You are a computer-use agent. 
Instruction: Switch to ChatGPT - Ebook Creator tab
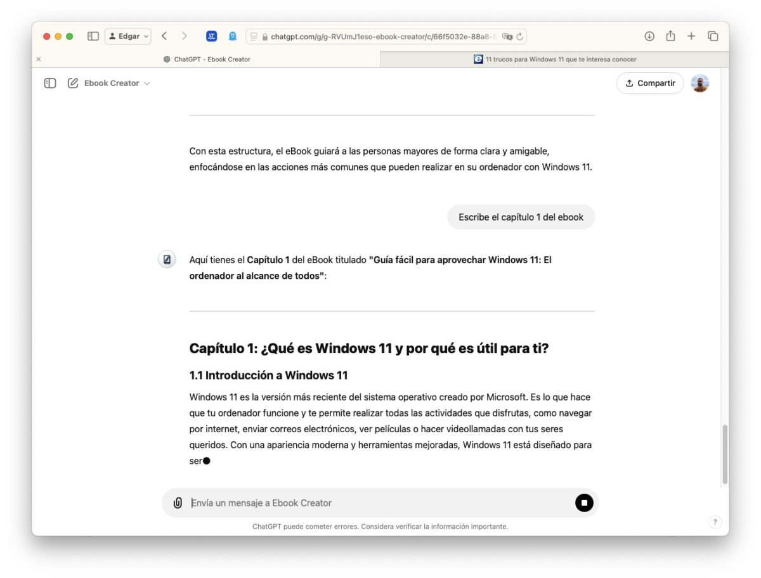click(206, 59)
